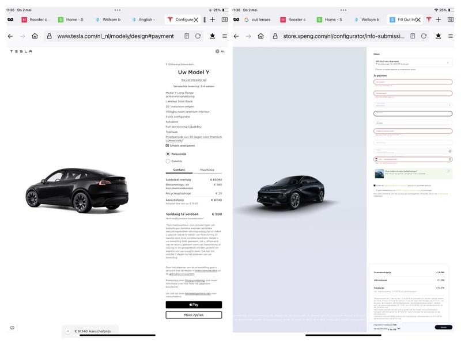This screenshot has width=461, height=345.
Task: Click the black Model Y car image
Action: point(77,190)
